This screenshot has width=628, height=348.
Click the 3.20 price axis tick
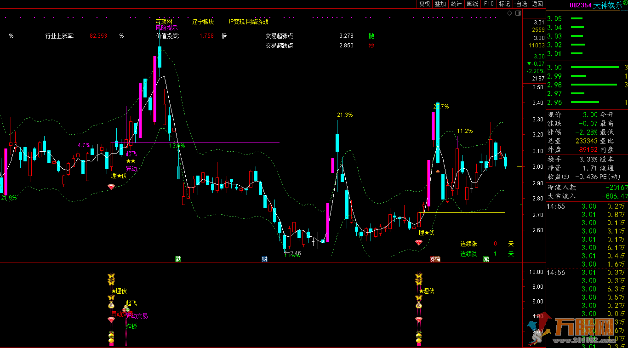click(x=538, y=135)
